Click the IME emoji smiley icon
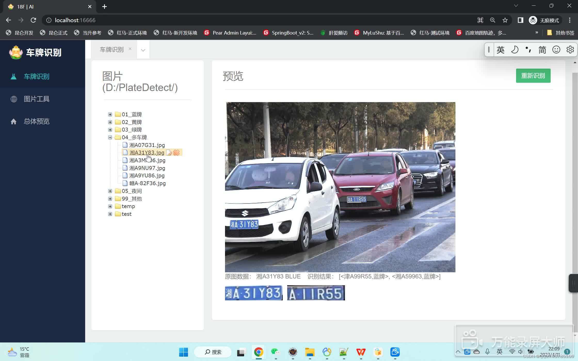 (x=556, y=50)
